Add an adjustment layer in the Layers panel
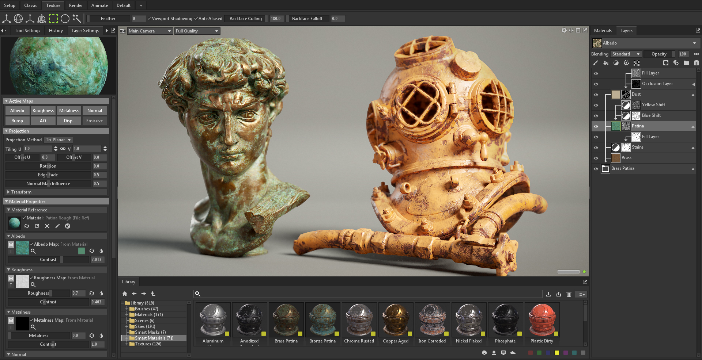The width and height of the screenshot is (702, 360). (x=616, y=63)
